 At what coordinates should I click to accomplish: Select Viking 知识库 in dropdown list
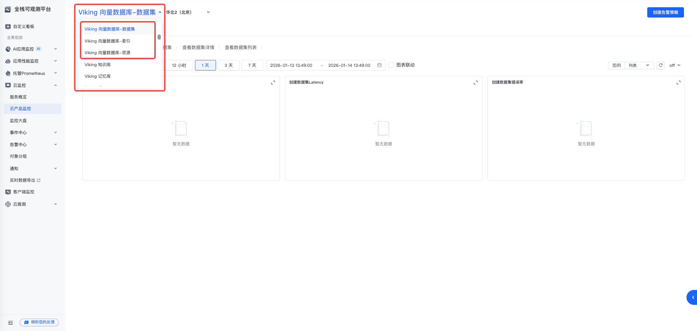98,65
